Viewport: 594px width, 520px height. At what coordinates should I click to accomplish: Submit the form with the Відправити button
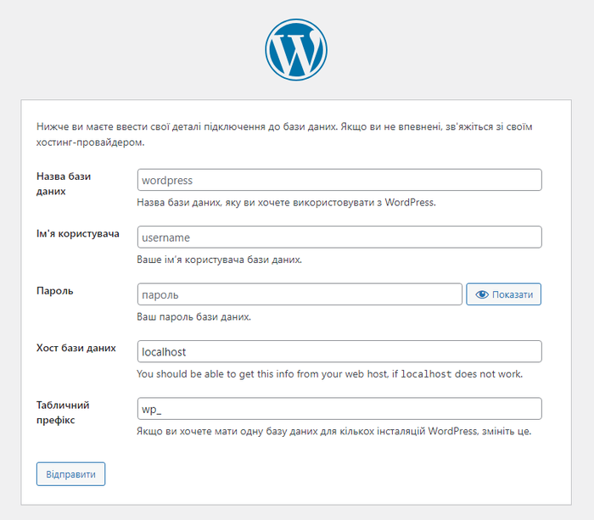tap(70, 474)
